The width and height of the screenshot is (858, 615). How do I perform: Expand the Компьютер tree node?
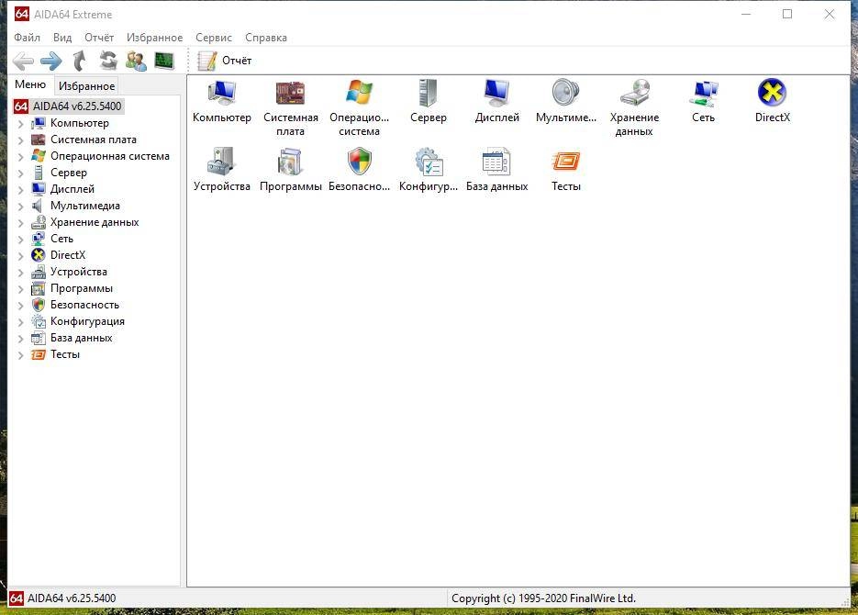[21, 124]
